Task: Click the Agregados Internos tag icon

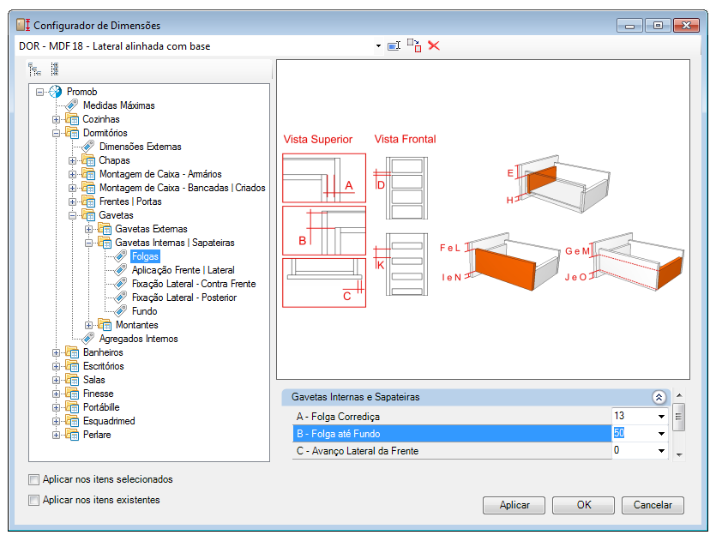Action: pos(88,339)
